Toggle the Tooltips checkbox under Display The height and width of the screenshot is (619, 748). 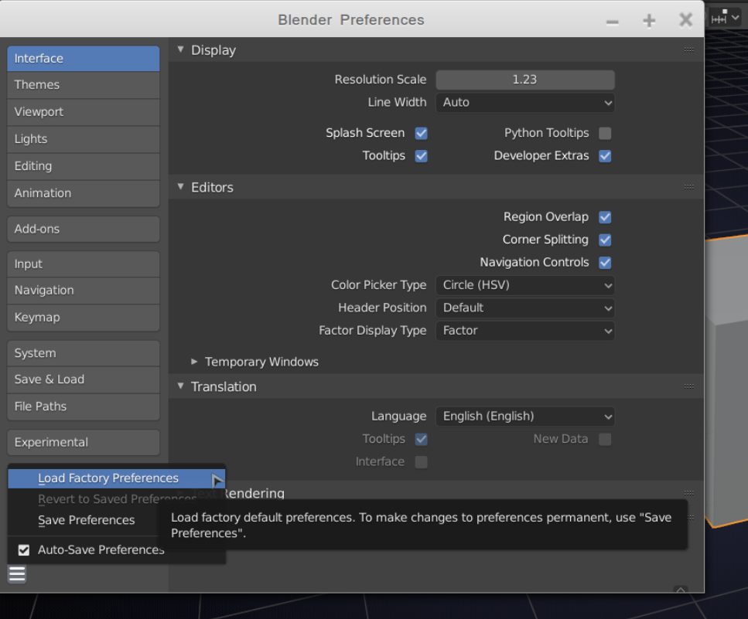click(422, 156)
